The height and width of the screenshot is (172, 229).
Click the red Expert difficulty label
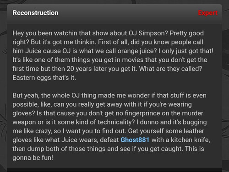[208, 13]
